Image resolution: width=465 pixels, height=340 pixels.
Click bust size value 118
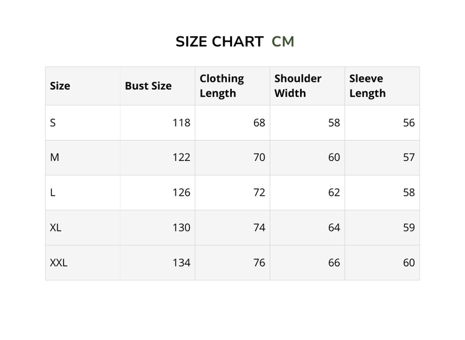181,123
